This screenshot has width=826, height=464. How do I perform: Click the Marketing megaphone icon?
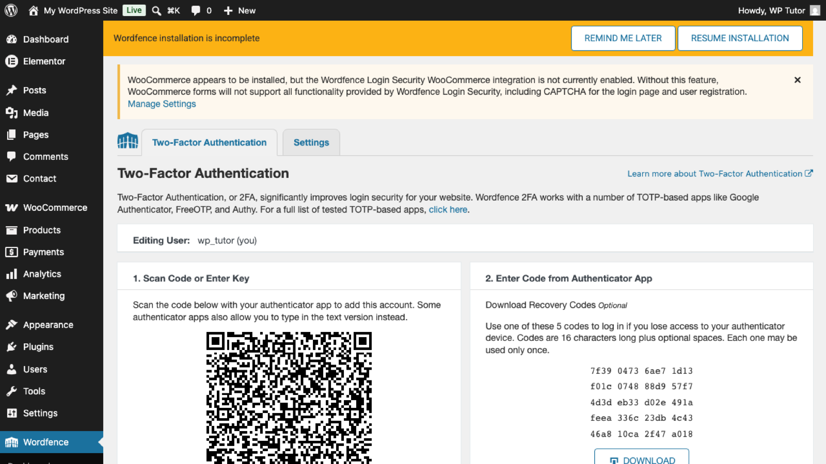[11, 296]
